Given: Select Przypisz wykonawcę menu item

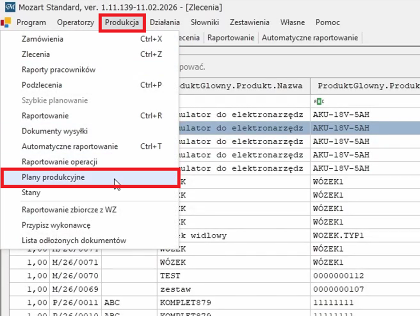Looking at the screenshot, I should [x=56, y=225].
